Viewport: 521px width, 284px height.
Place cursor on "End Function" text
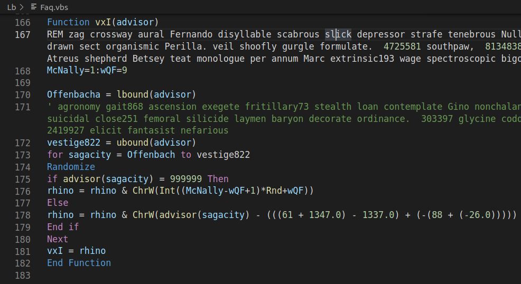[x=79, y=263]
